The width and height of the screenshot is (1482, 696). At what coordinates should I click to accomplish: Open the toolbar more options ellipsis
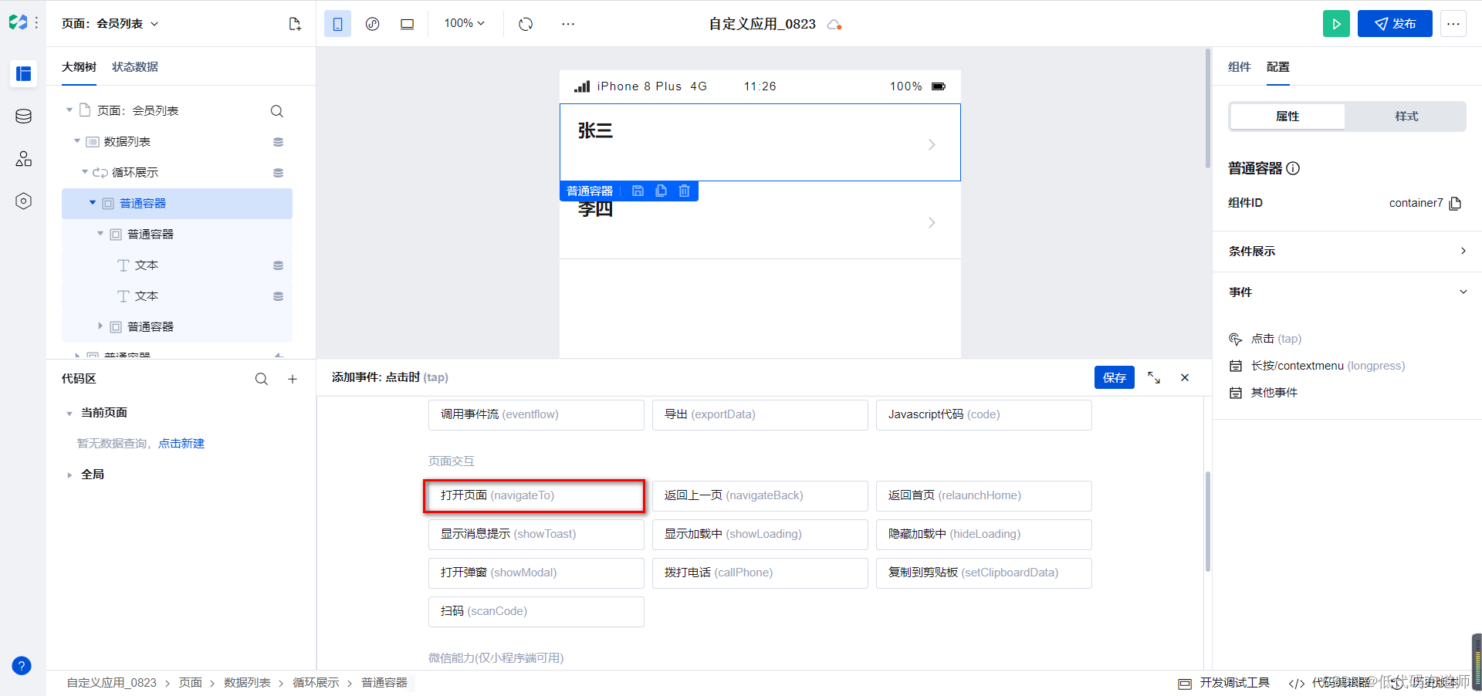pyautogui.click(x=568, y=24)
